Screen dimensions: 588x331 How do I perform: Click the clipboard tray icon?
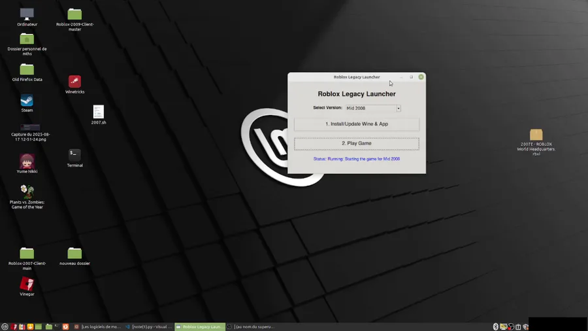click(518, 327)
